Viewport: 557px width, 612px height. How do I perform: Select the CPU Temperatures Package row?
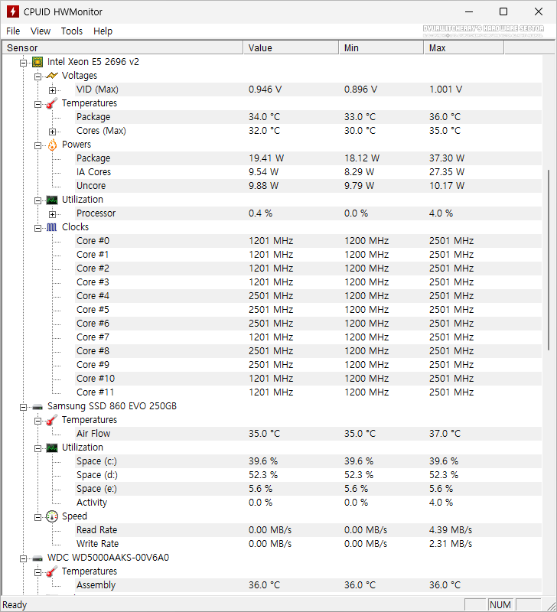click(308, 117)
